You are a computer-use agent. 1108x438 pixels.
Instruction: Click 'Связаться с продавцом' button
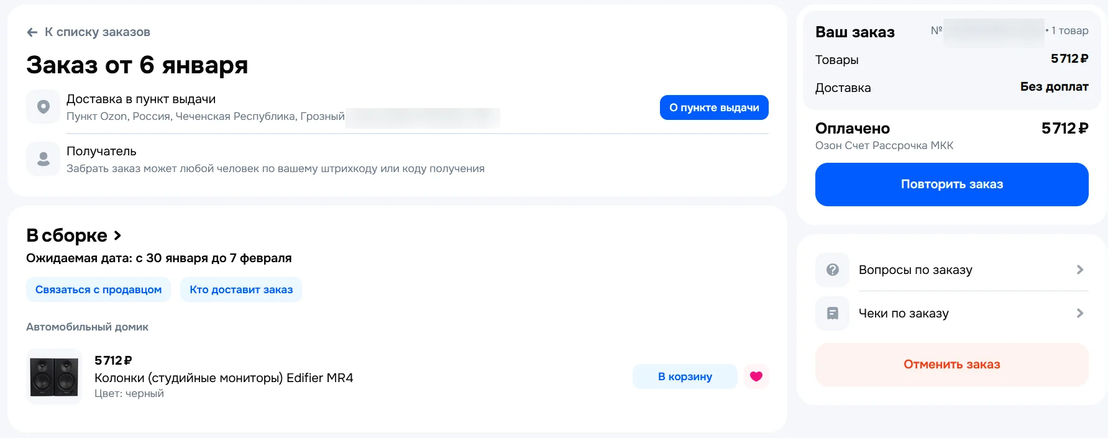[x=98, y=290]
